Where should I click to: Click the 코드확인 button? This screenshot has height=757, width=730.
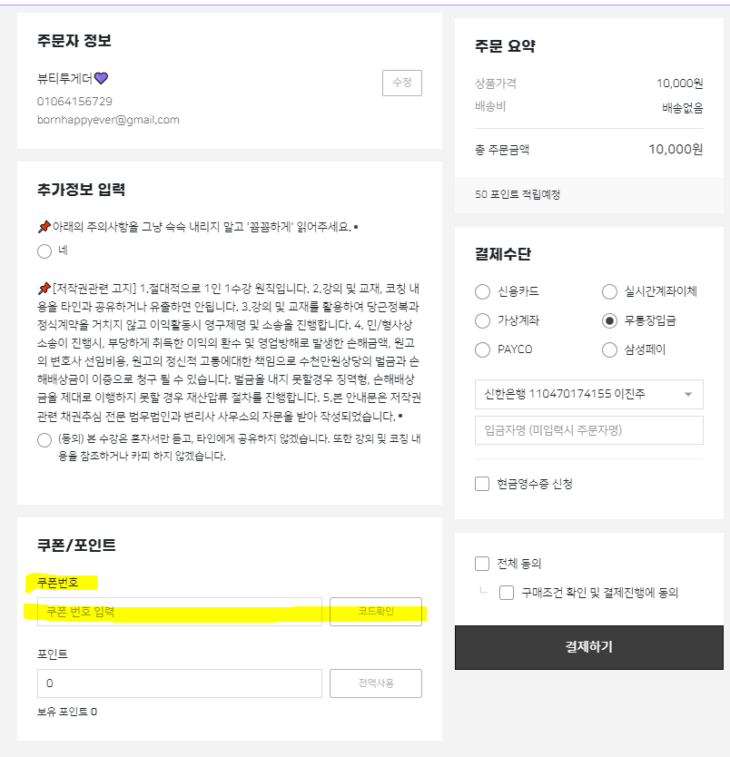[376, 612]
